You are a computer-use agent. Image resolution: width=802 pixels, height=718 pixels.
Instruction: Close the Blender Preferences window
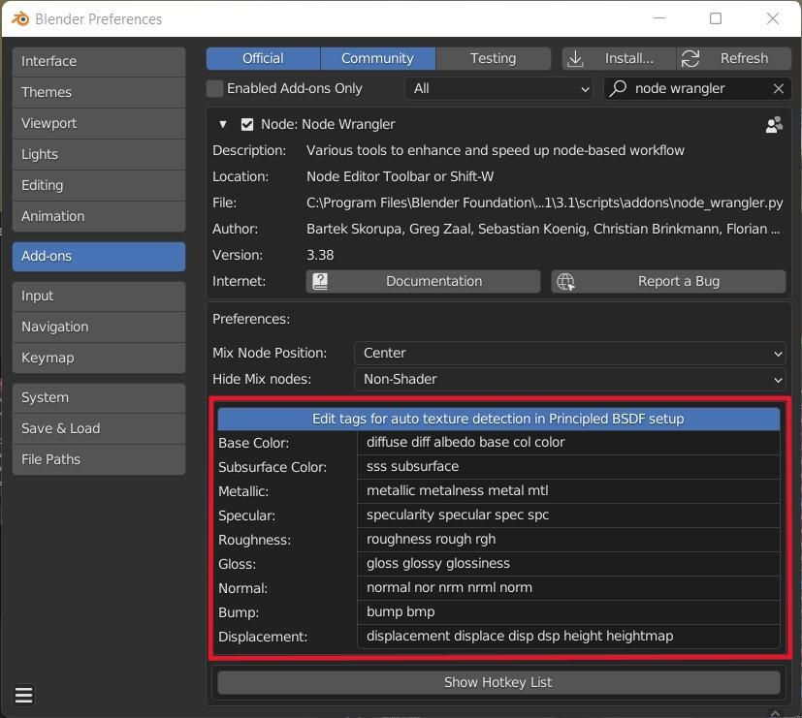773,18
